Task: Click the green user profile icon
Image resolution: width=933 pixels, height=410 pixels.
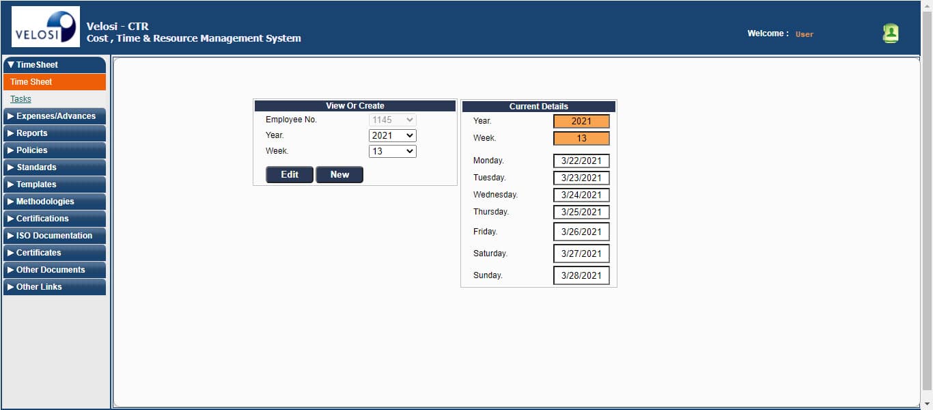Action: click(x=890, y=33)
